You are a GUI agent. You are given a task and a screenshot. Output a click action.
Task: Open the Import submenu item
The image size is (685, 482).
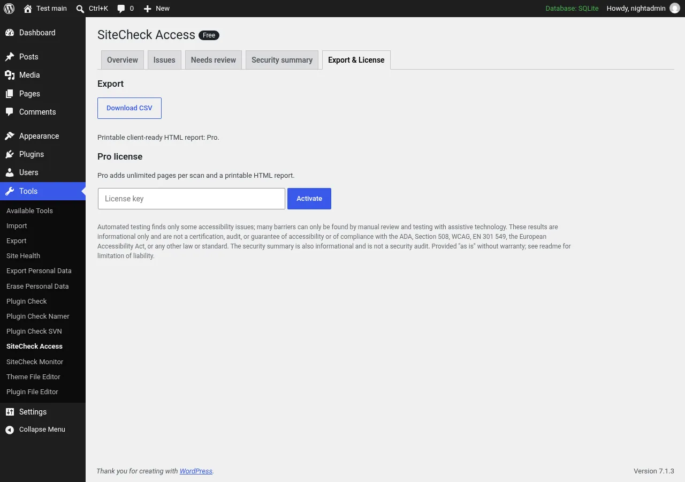click(x=17, y=226)
